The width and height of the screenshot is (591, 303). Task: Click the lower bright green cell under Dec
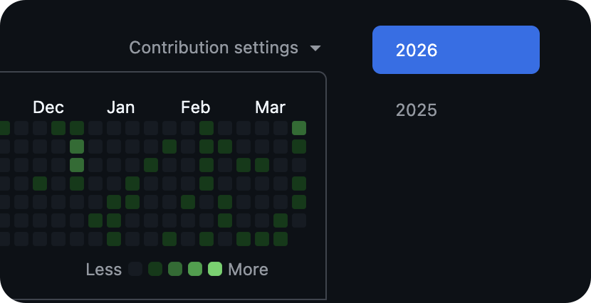pos(77,165)
